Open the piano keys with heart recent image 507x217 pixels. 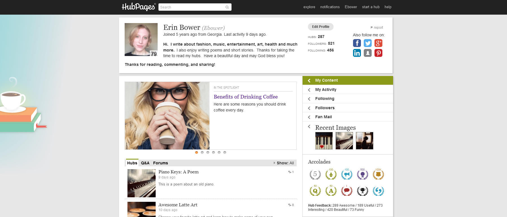[x=324, y=141]
